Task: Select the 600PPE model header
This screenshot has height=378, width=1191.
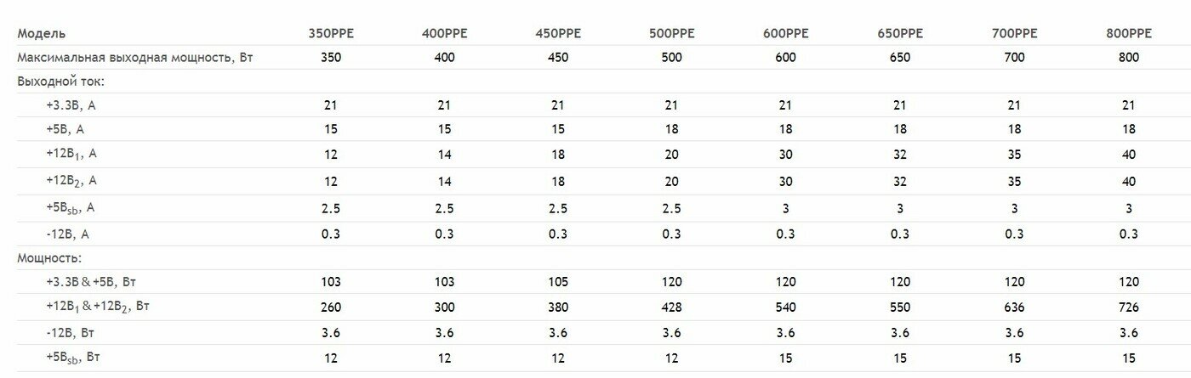Action: (786, 34)
